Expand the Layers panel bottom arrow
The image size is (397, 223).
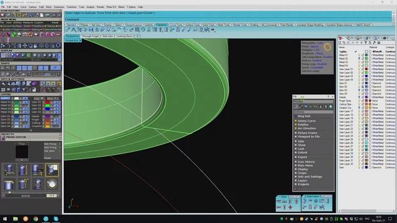click(x=31, y=131)
